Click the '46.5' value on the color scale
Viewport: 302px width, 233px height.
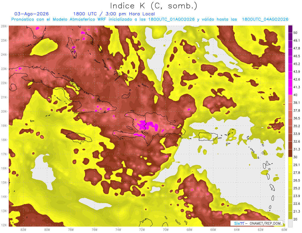point(297,56)
